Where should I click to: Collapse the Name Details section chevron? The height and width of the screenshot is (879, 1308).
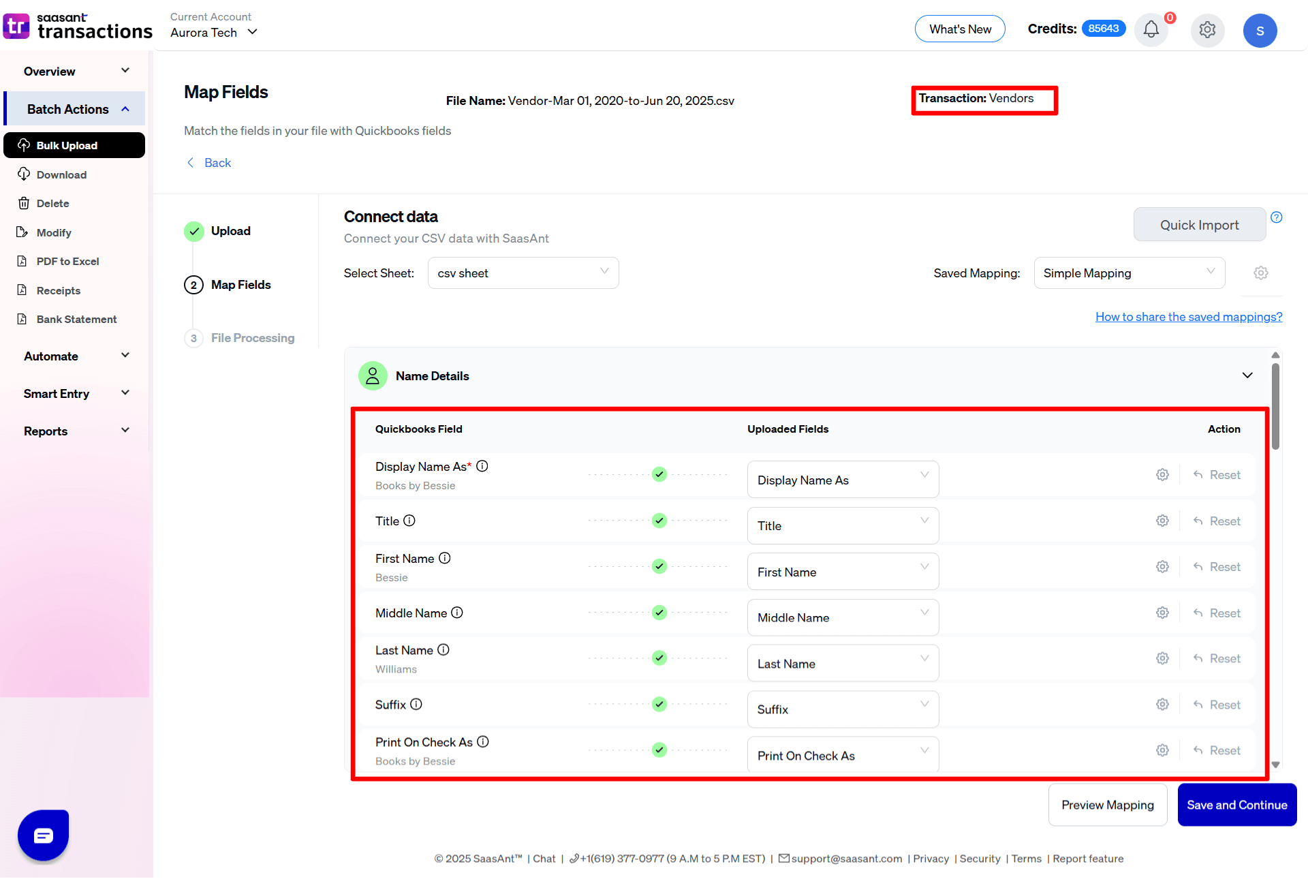coord(1247,375)
